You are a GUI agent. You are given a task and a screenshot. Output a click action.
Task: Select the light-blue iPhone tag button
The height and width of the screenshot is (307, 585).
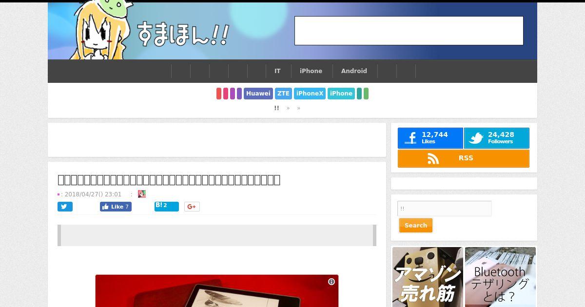point(341,94)
